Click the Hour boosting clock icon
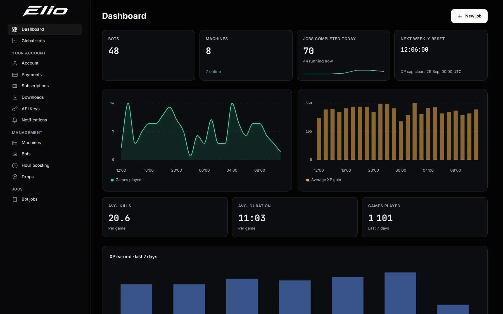 (x=15, y=166)
